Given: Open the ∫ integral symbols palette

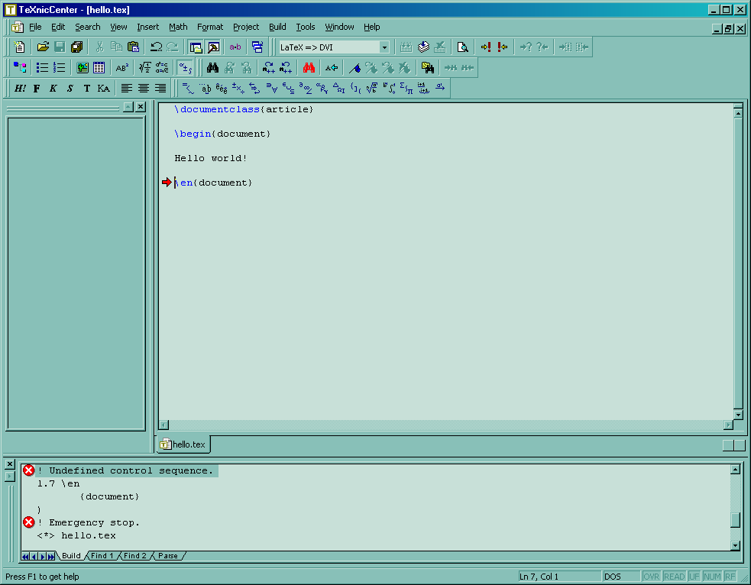Looking at the screenshot, I should coord(389,88).
